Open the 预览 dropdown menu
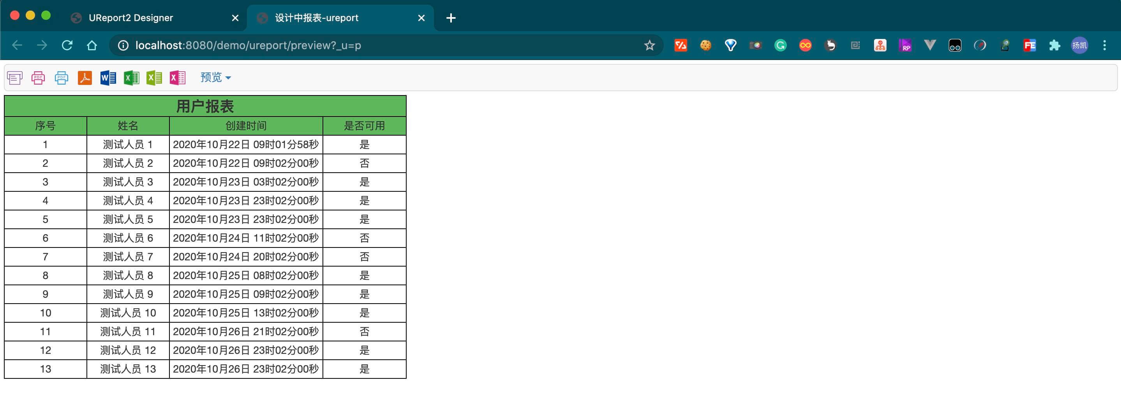Screen dimensions: 1121x417 click(x=215, y=78)
